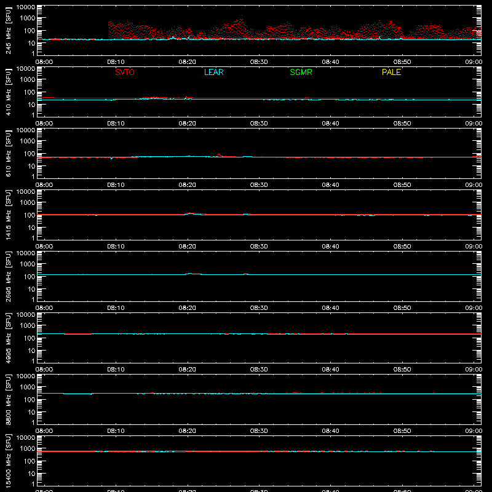The image size is (492, 492).
Task: Click 08:40 time label under 610 MHz panel
Action: point(330,185)
